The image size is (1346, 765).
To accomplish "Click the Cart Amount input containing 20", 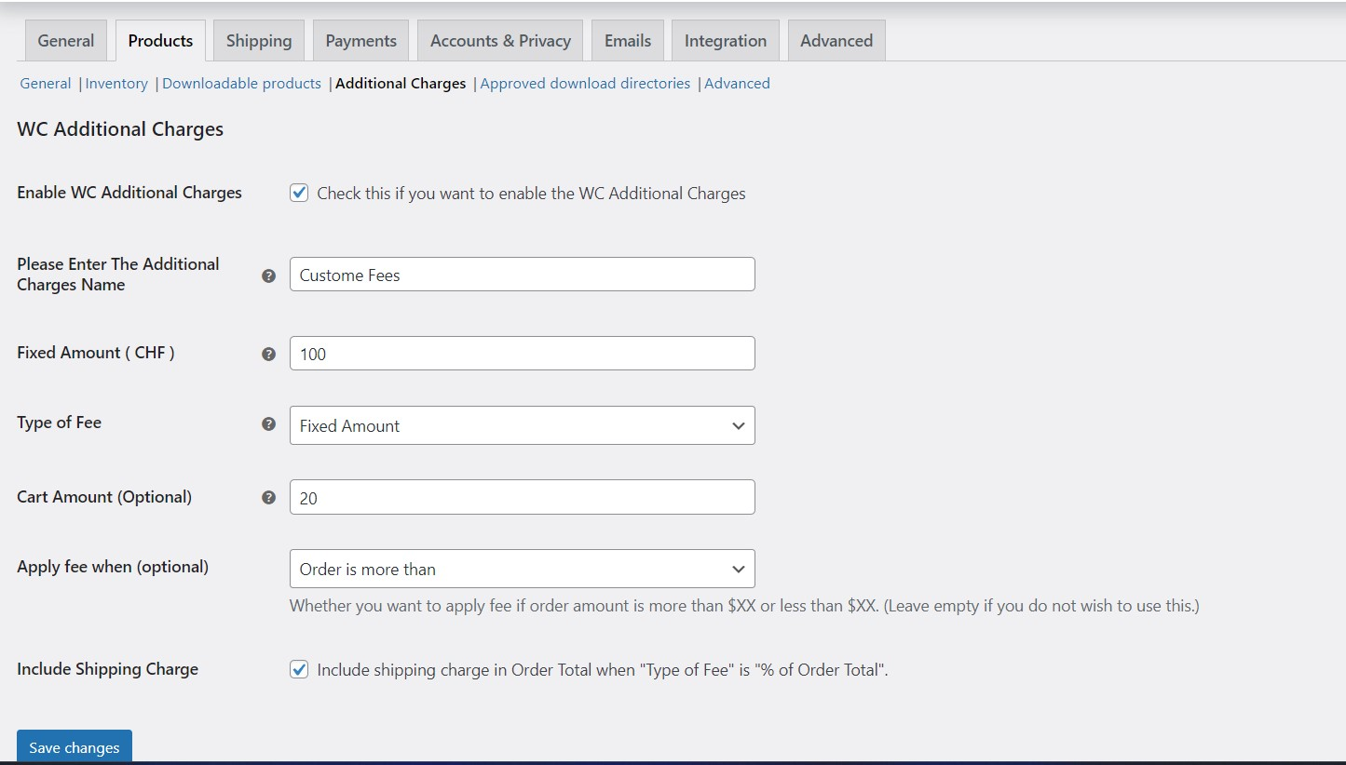I will click(x=522, y=497).
